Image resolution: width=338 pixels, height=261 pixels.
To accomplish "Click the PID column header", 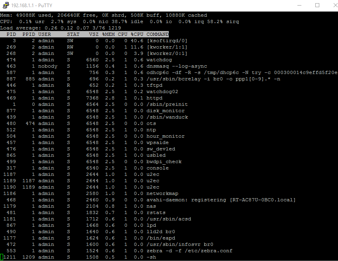I will click(11, 34).
